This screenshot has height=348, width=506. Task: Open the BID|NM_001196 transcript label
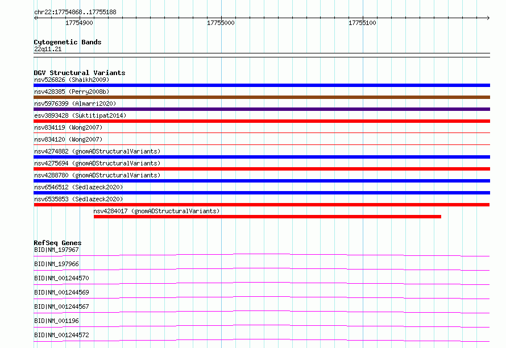56,321
